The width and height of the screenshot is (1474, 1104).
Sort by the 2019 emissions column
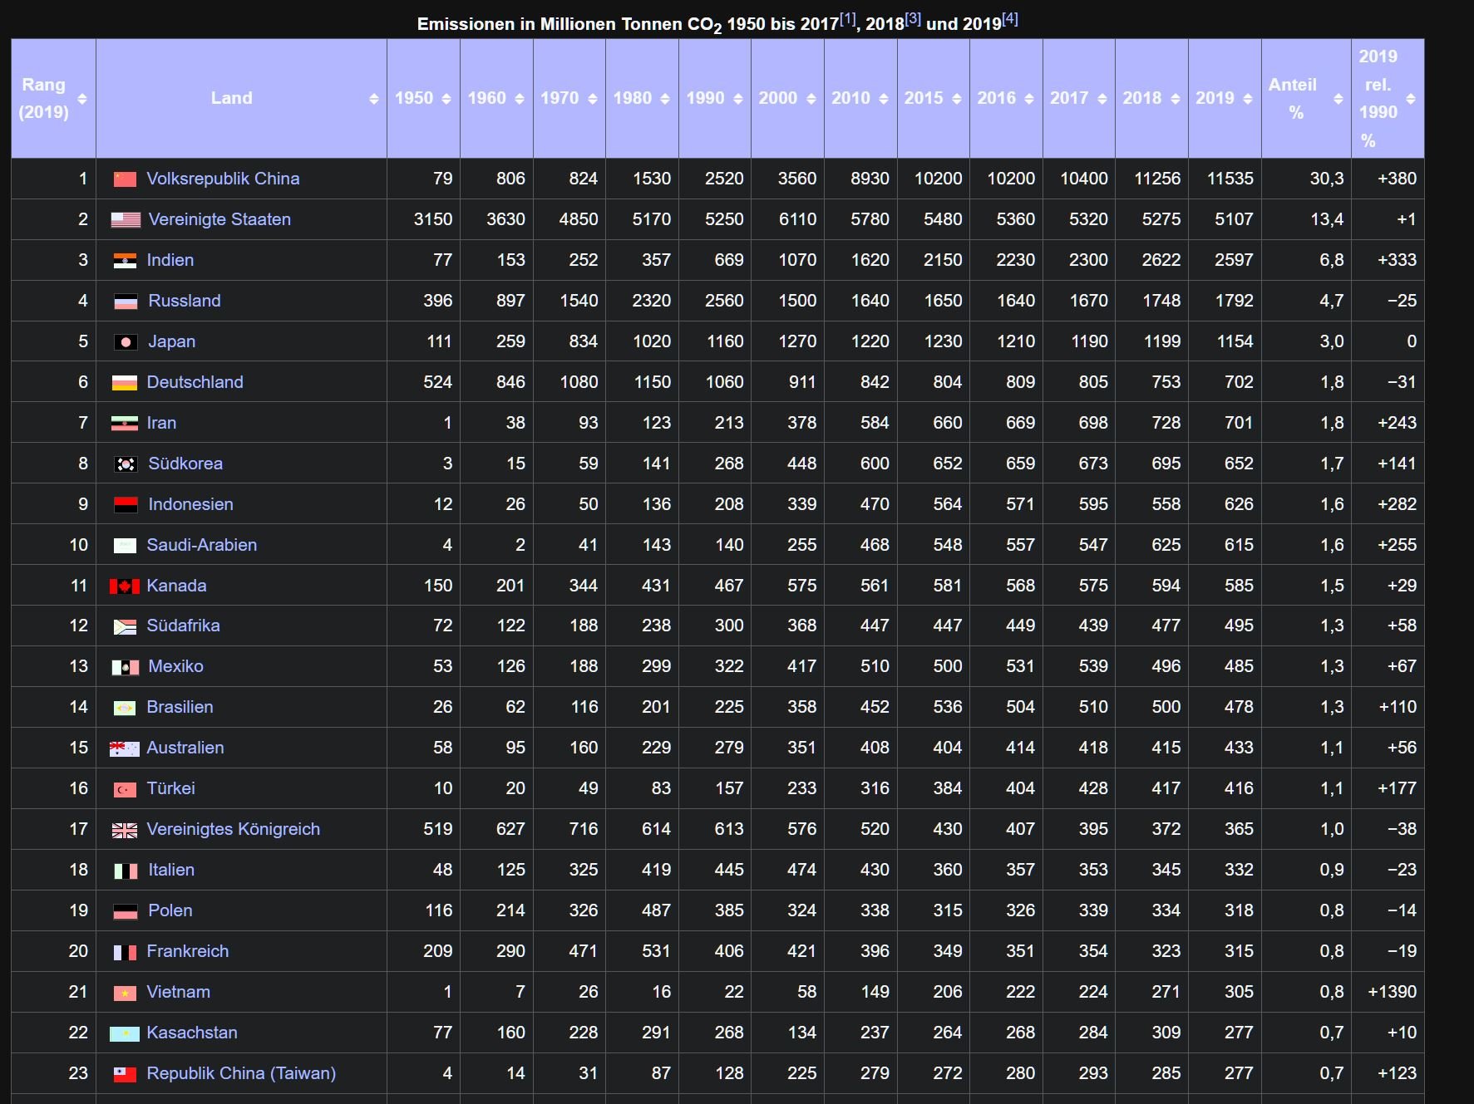1247,99
